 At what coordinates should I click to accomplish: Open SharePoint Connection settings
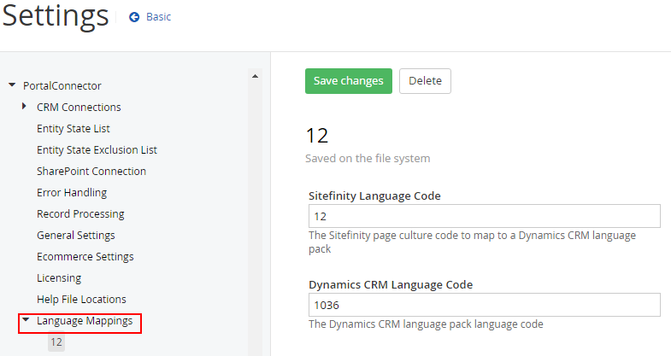91,172
